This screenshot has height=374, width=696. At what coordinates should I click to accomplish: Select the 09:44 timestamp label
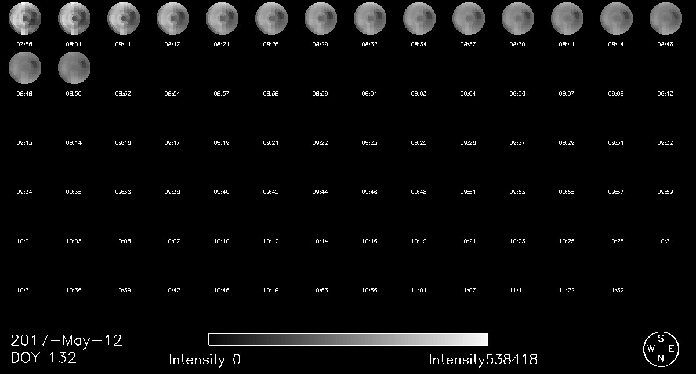(x=321, y=192)
